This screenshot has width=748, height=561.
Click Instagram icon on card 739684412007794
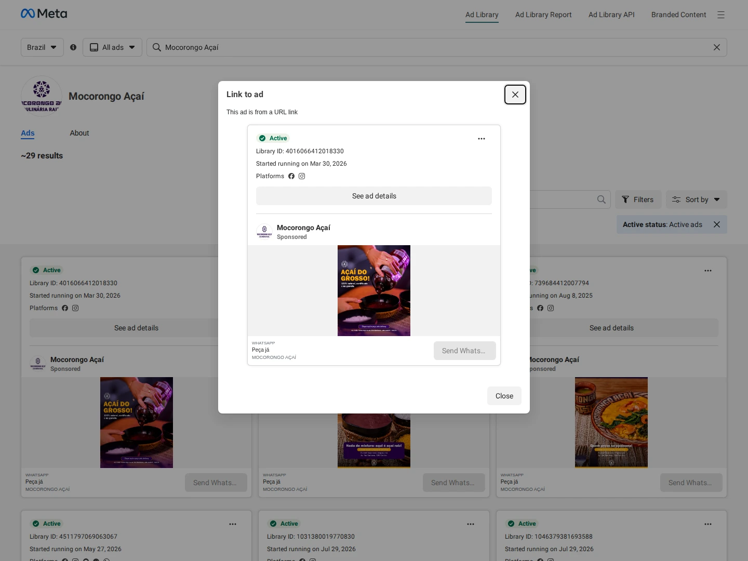tap(551, 308)
